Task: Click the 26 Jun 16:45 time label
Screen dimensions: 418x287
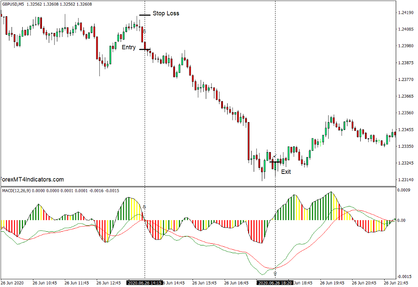Action: pyautogui.click(x=237, y=283)
